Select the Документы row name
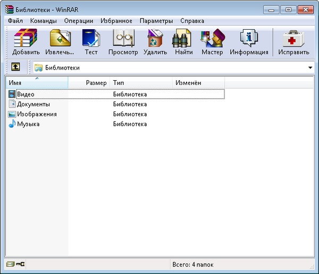Screen dimensions: 319x274 [x=33, y=104]
